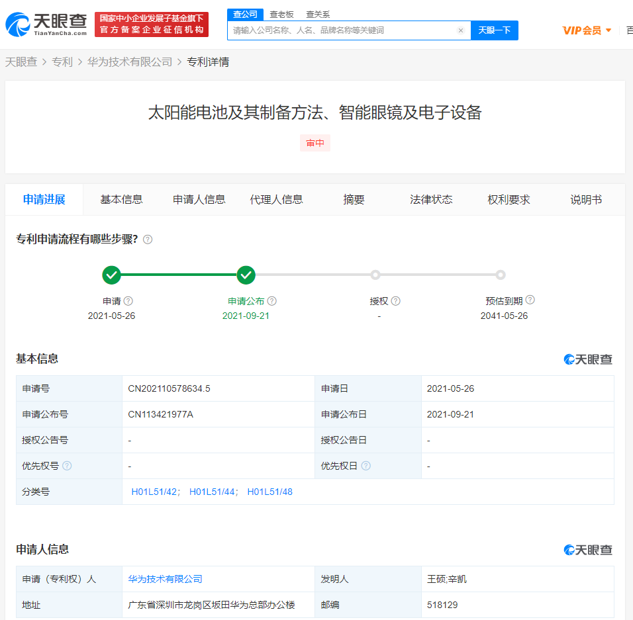
Task: Select the 申请进展 tab
Action: point(44,200)
